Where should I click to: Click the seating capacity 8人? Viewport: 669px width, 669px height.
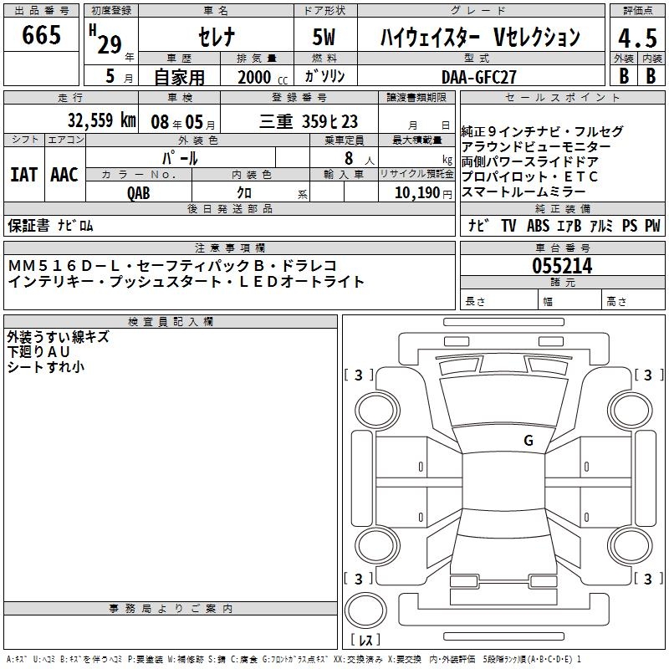pyautogui.click(x=359, y=158)
